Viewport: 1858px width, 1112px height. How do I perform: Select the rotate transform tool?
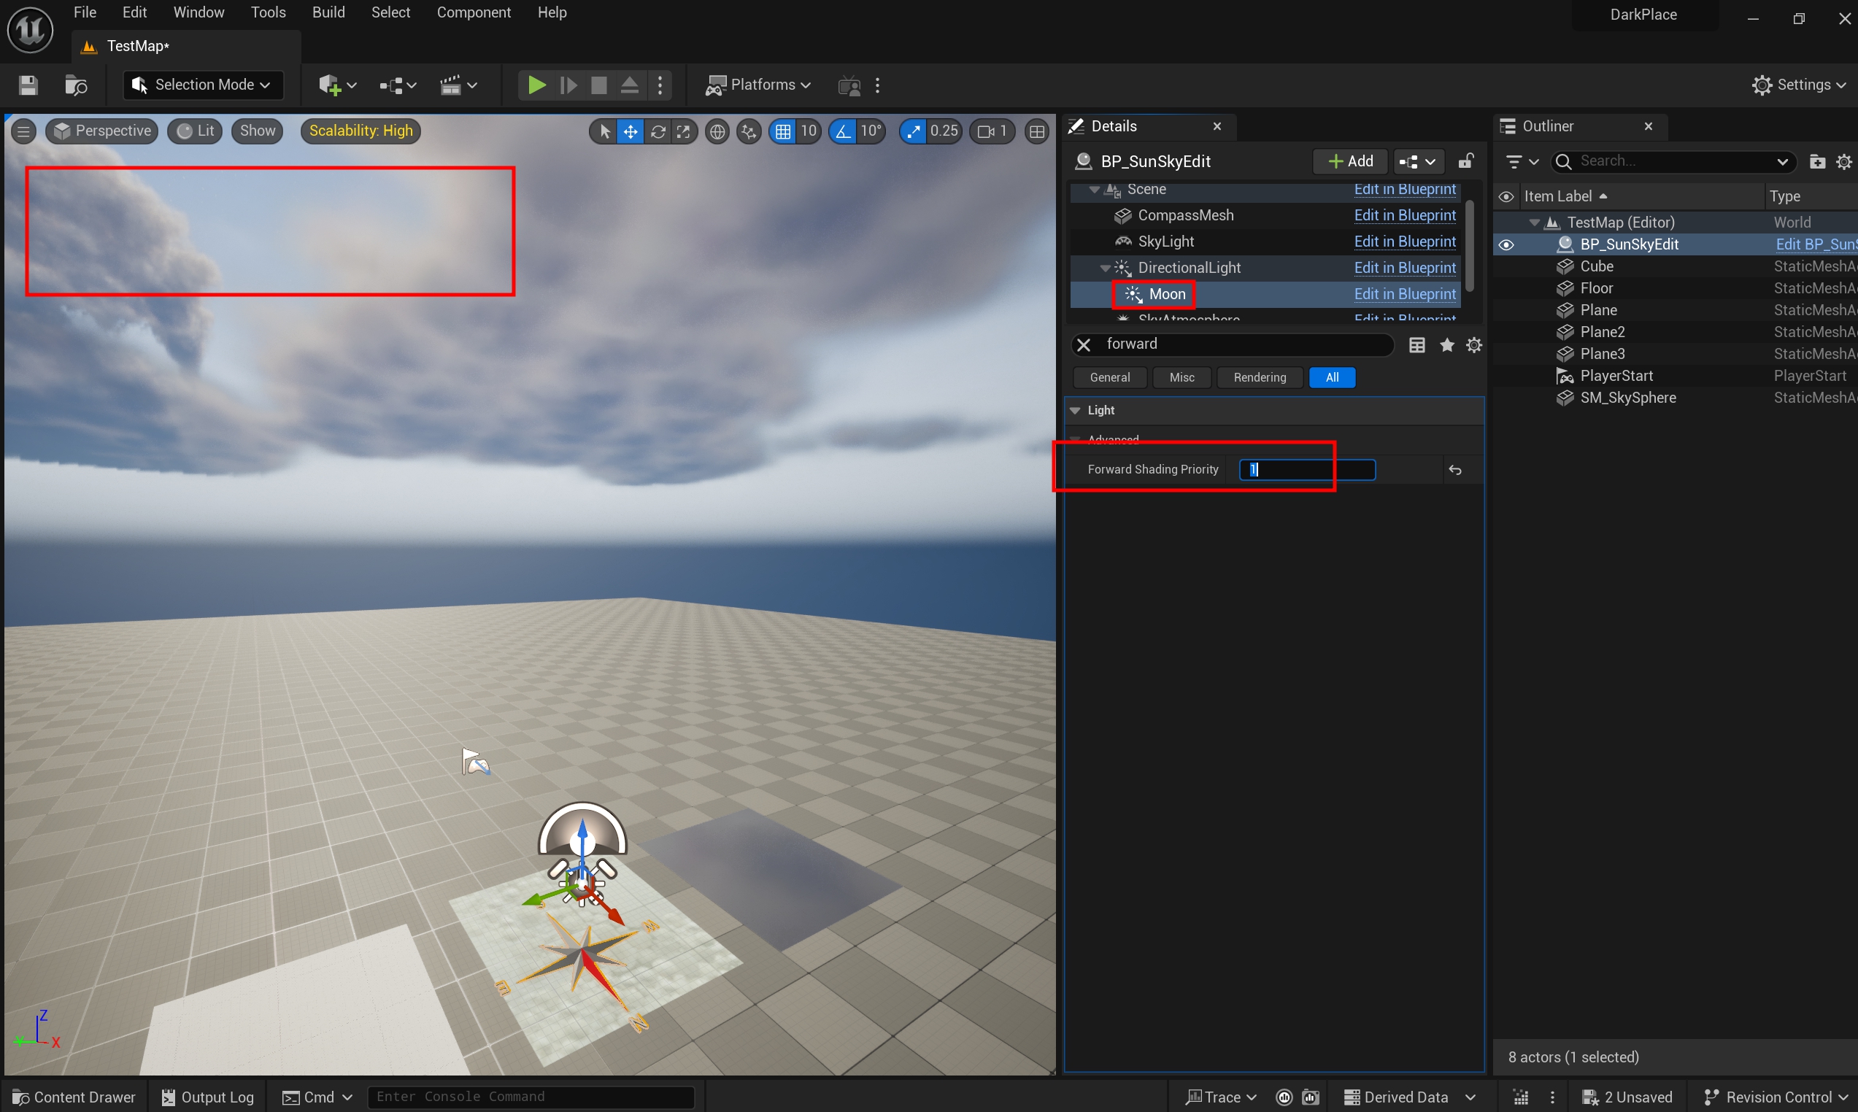658,132
